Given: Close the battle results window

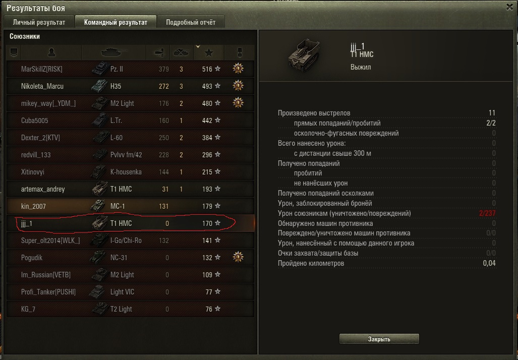Looking at the screenshot, I should (510, 7).
